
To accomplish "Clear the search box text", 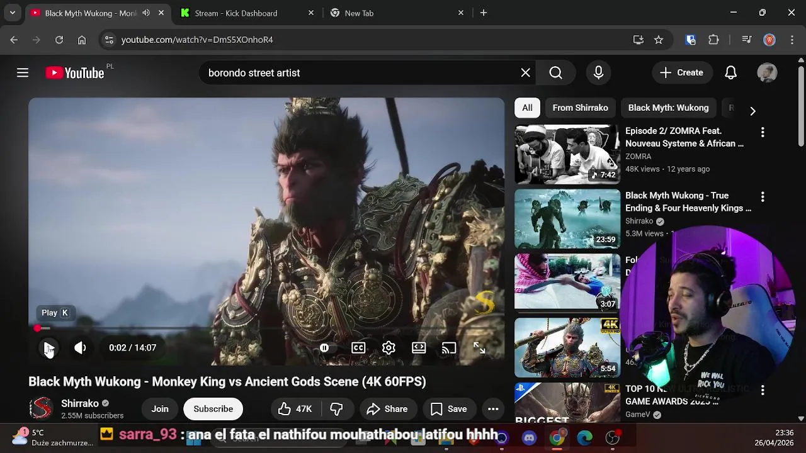I will point(525,73).
